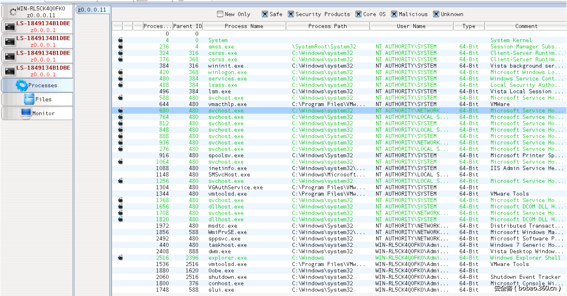The image size is (567, 296).
Task: Click the User Name column header
Action: 411,26
